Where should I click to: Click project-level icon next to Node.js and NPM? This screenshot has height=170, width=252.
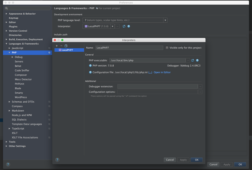pos(49,115)
